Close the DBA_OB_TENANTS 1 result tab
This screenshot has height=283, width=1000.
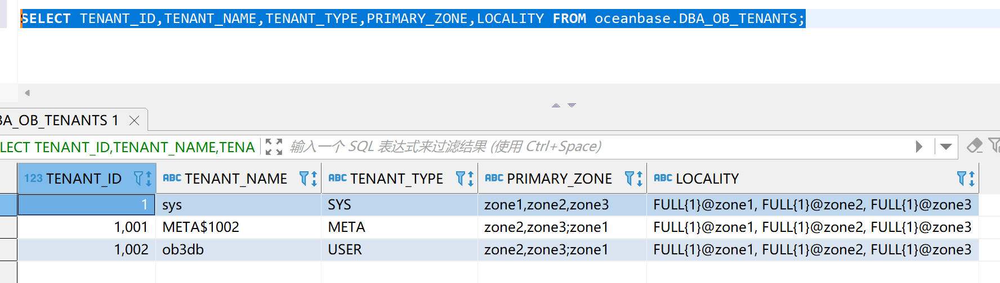(134, 121)
